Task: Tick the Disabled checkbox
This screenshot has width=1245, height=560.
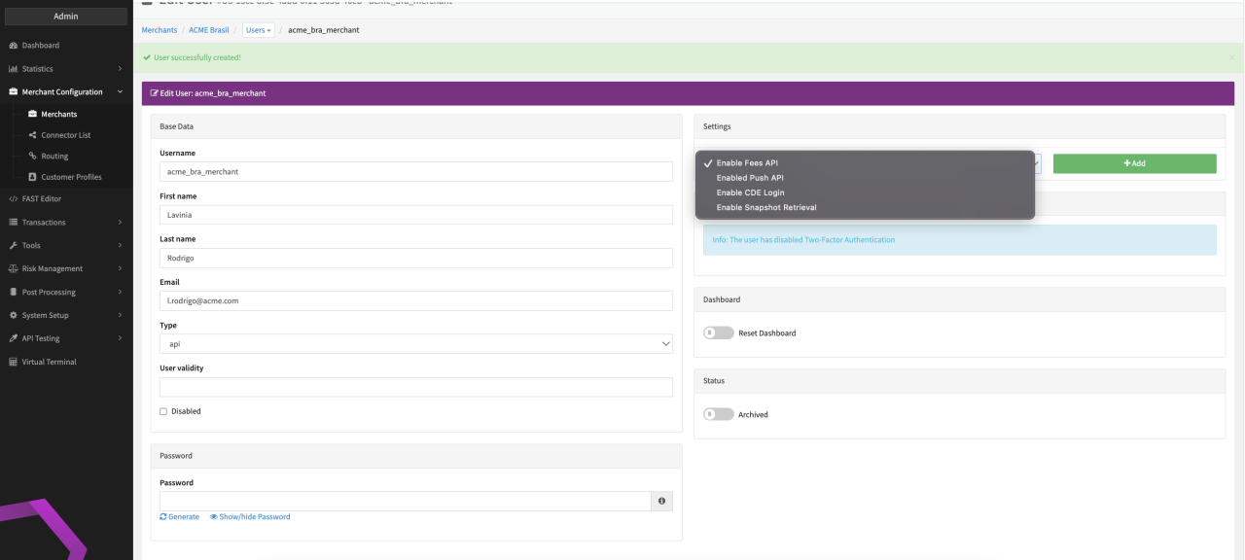Action: pyautogui.click(x=163, y=411)
